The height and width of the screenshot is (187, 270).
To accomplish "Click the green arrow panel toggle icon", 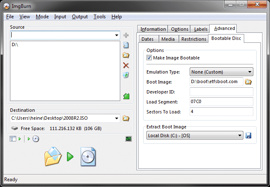I will [126, 96].
